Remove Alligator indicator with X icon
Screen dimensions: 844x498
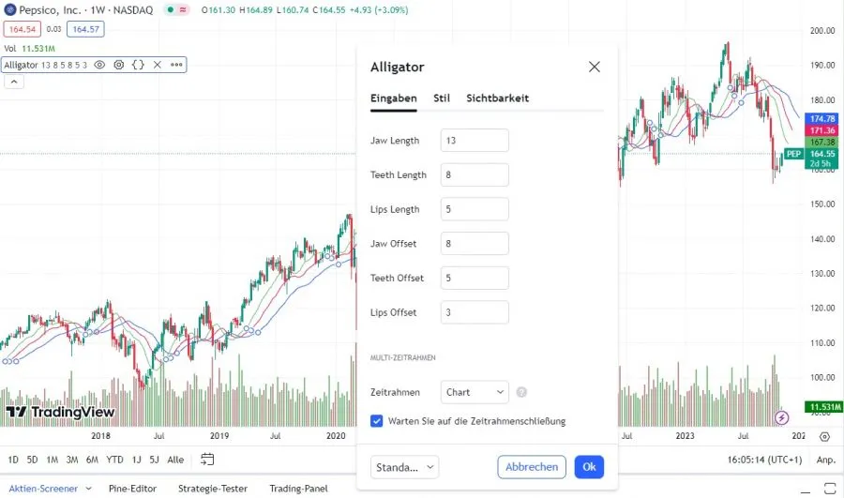tap(157, 65)
